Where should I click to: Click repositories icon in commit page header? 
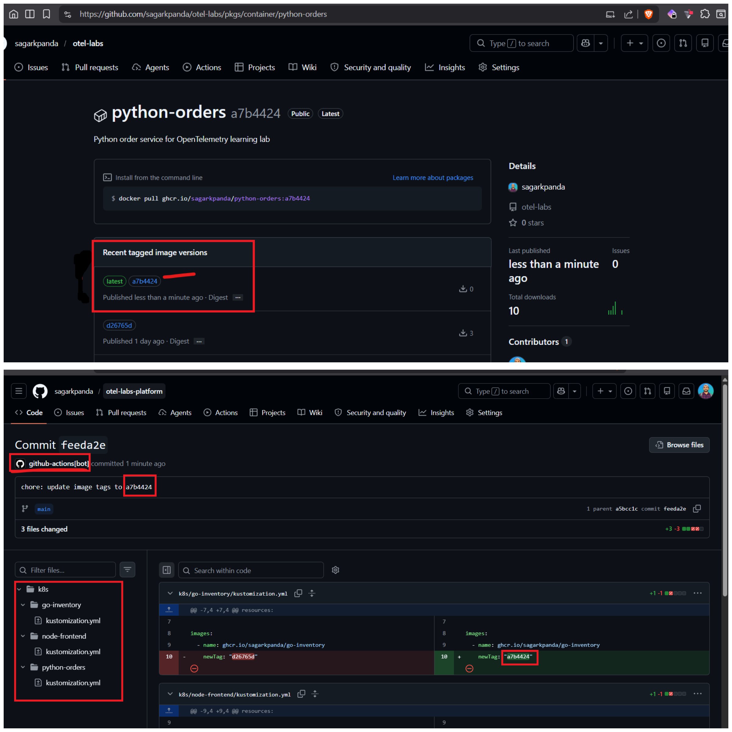667,391
